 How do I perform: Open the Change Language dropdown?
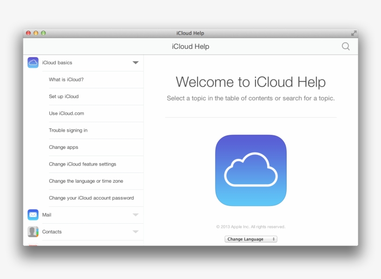(x=251, y=239)
